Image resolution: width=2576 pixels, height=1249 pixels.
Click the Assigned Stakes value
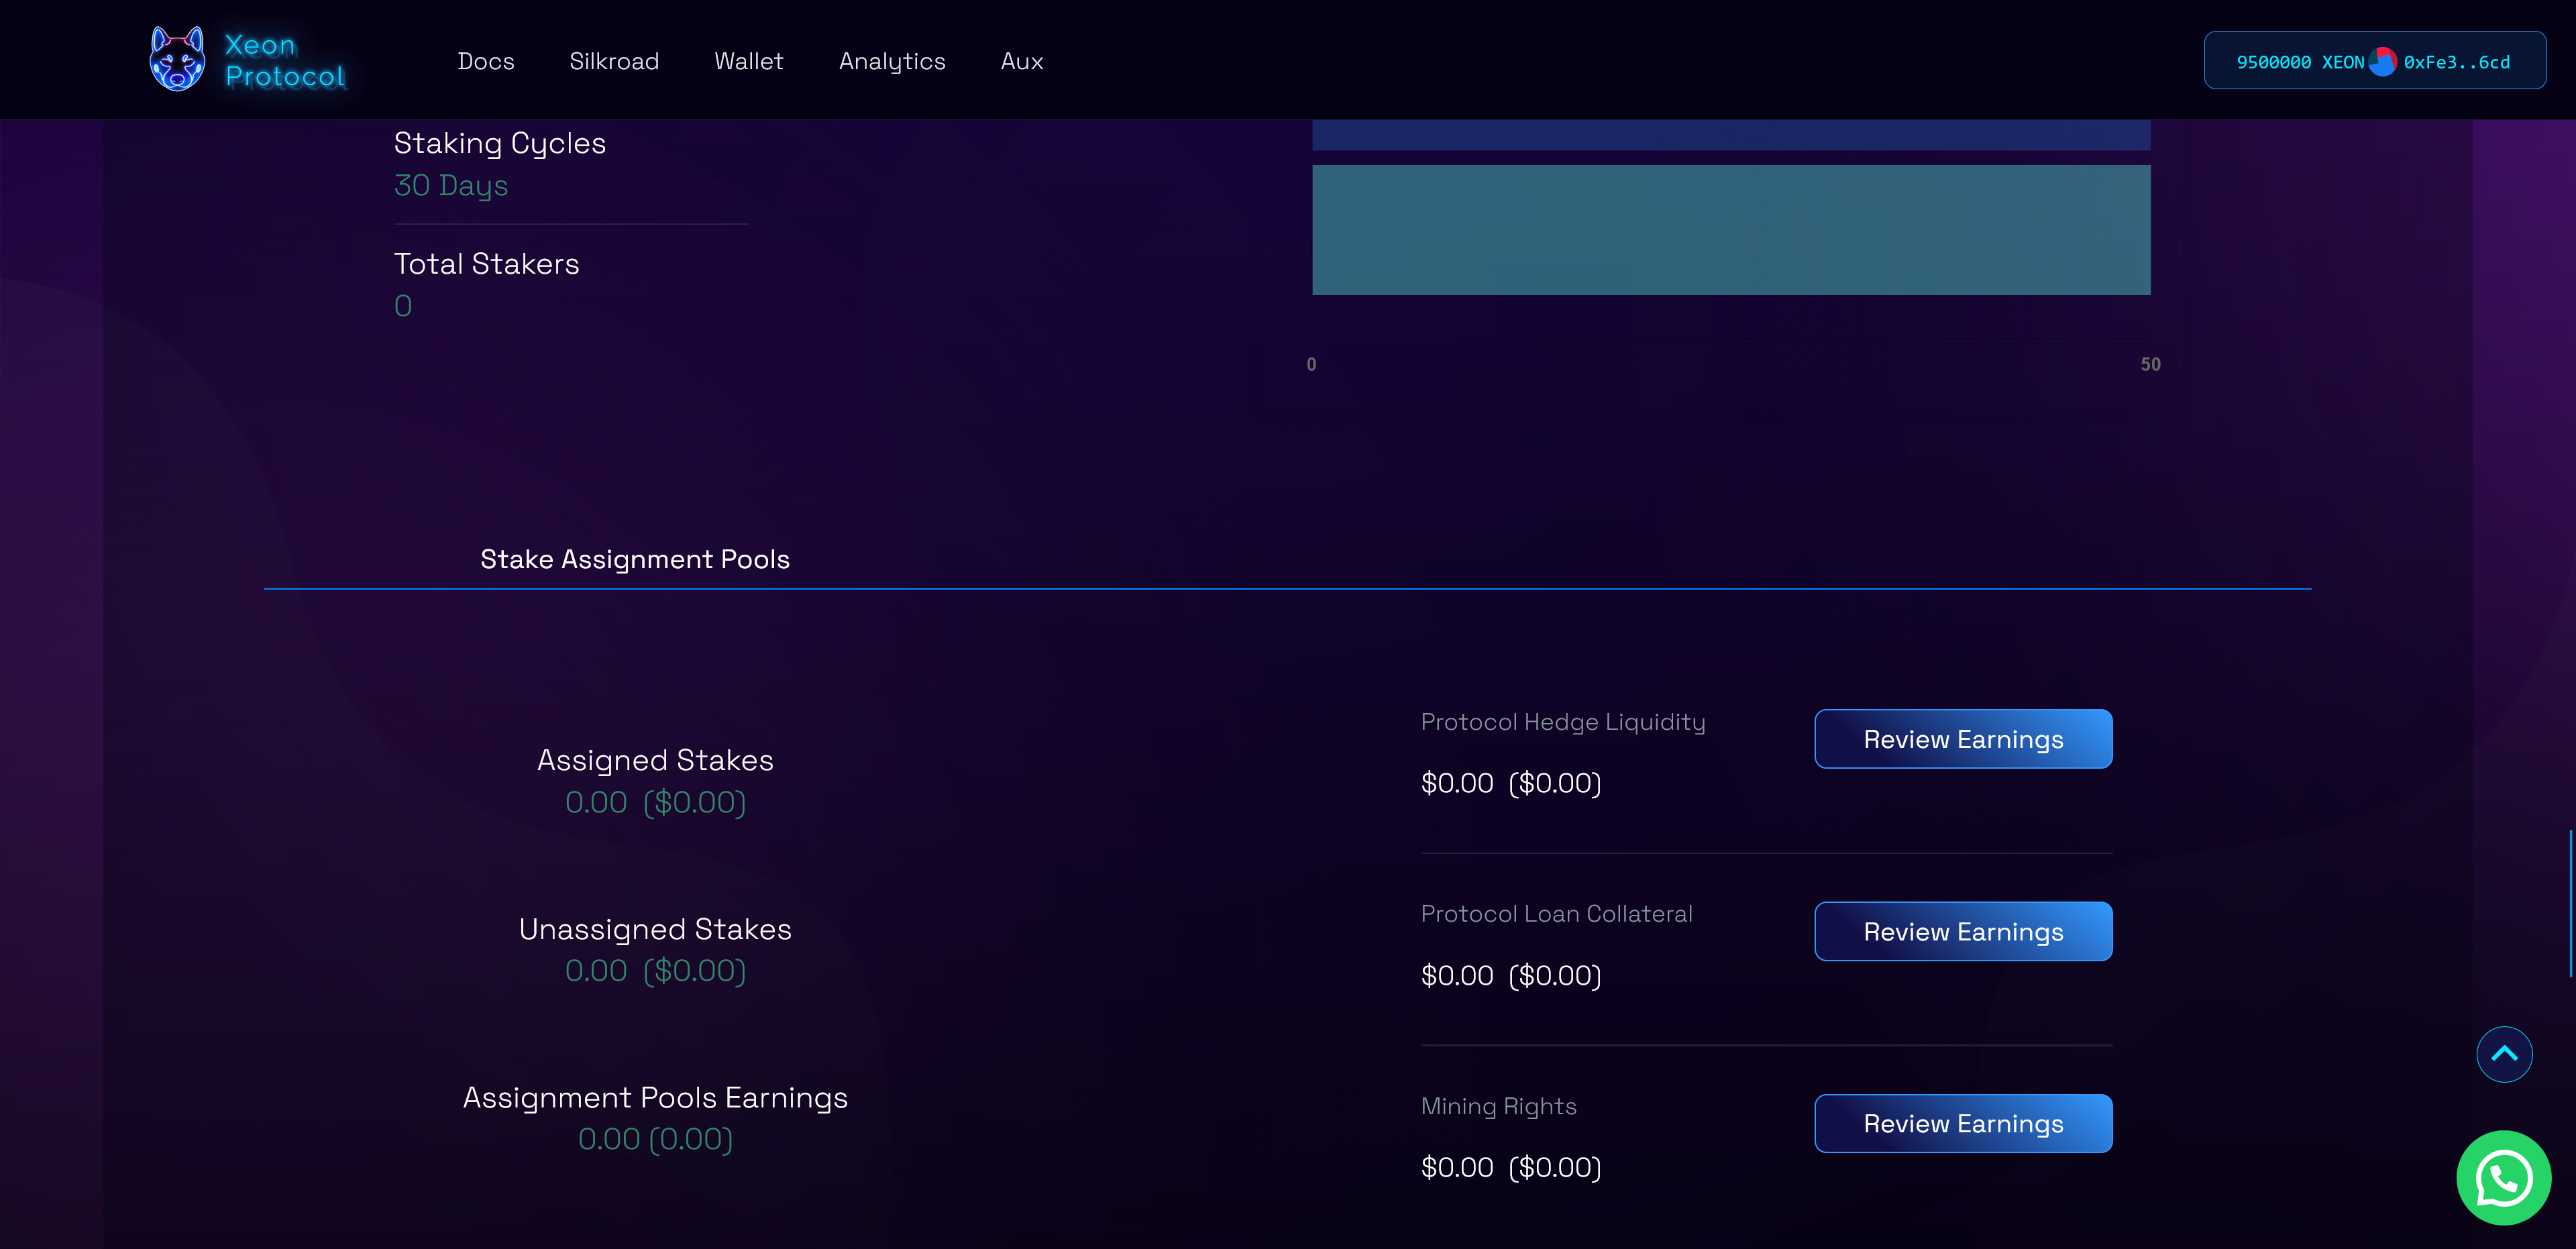[655, 802]
